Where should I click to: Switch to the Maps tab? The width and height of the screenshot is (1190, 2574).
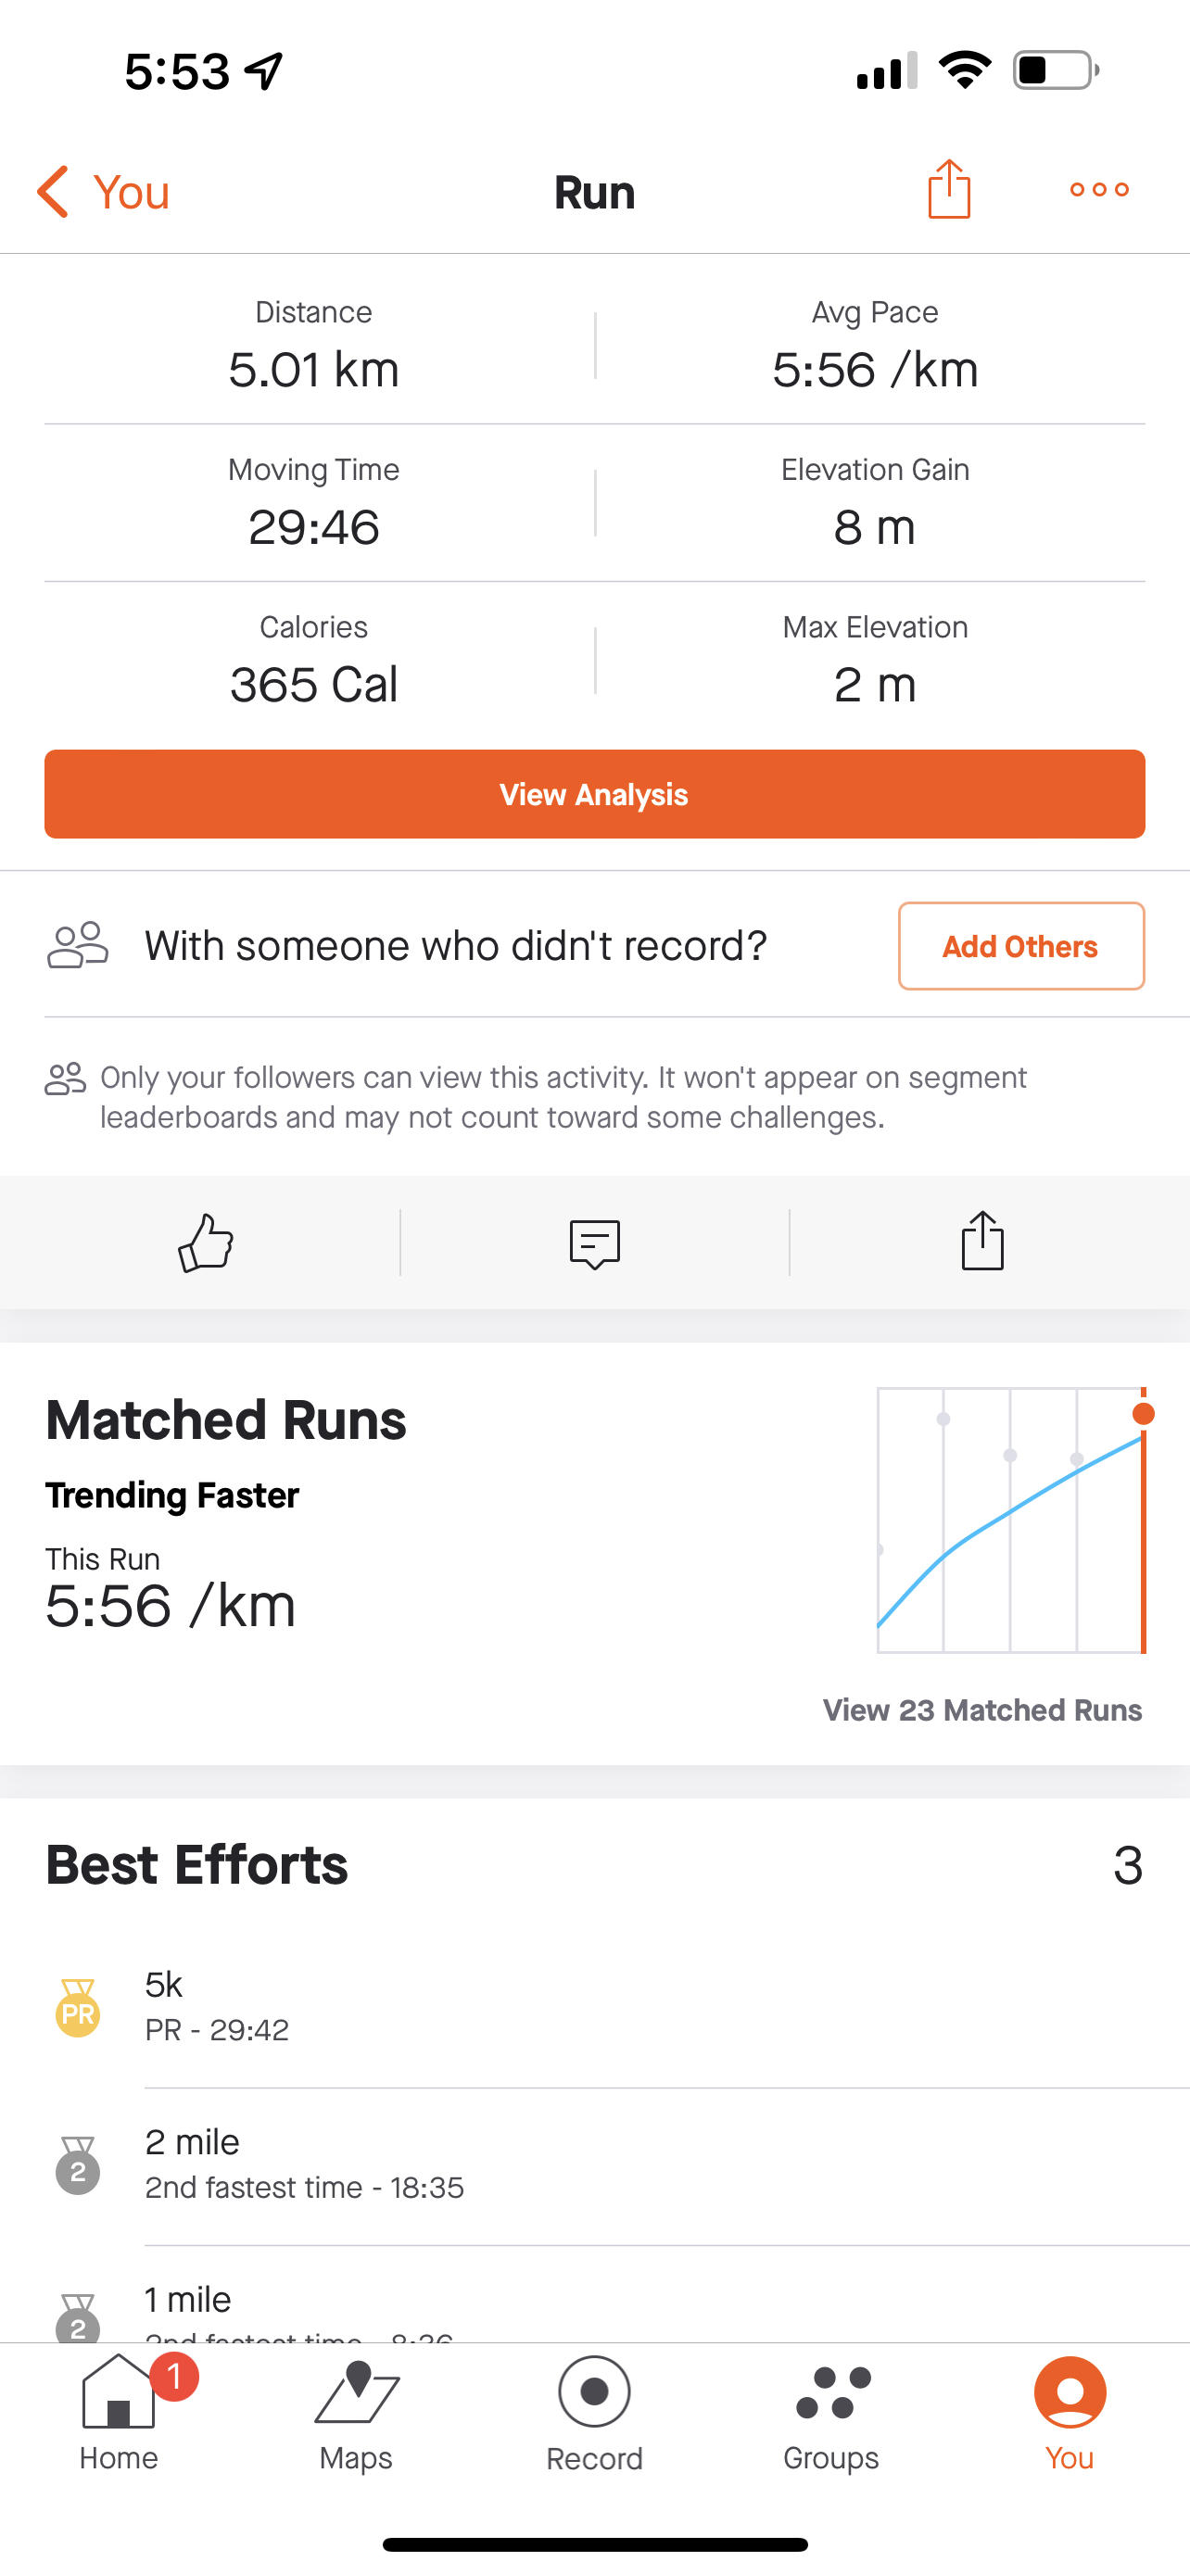357,2412
